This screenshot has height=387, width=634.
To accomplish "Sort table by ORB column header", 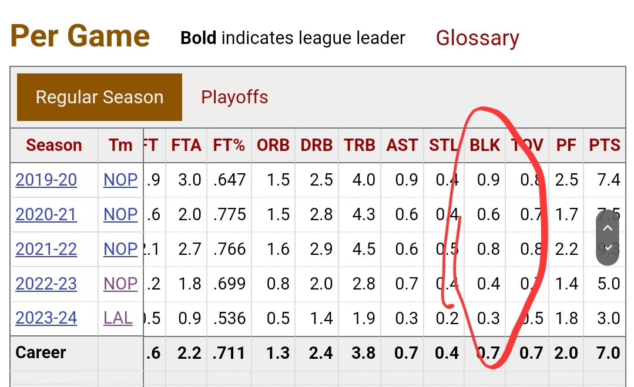I will (273, 146).
